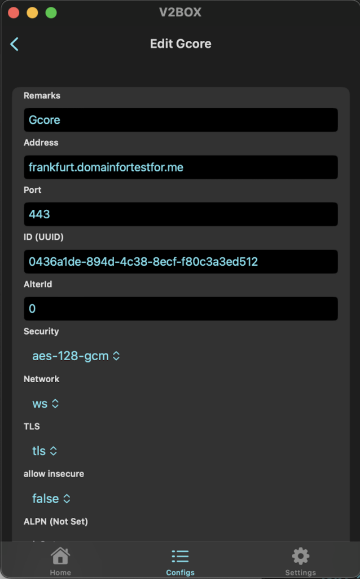
Task: Open Settings via the gear icon
Action: (300, 556)
